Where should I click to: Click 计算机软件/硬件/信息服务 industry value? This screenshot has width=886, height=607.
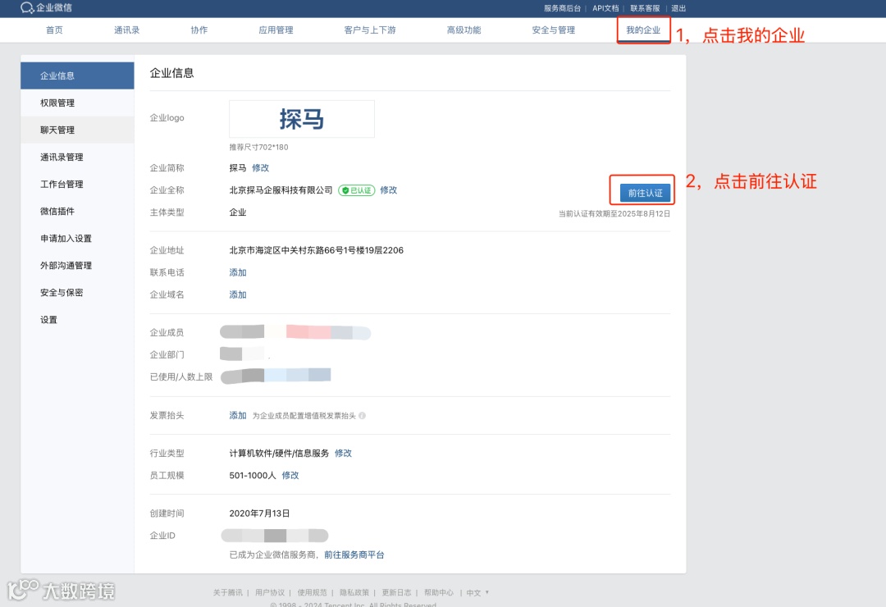[279, 454]
